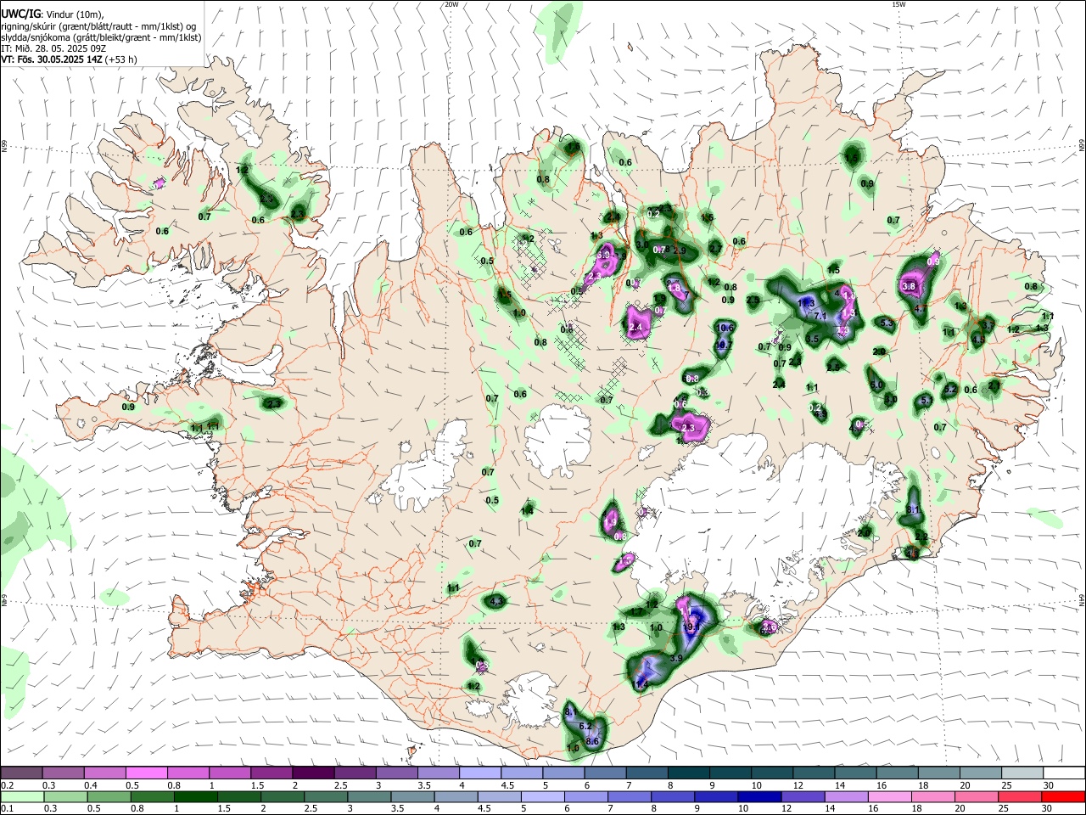Select the 'slydda/snjókoma' snow legend description line
This screenshot has height=815, width=1086.
[x=101, y=37]
